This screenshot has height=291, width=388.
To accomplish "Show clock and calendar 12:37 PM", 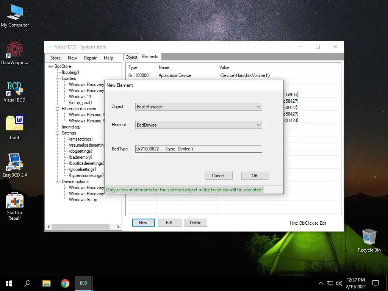I will (x=355, y=283).
